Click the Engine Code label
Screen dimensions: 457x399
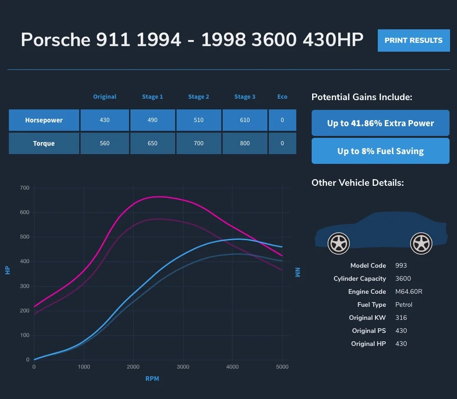(367, 291)
